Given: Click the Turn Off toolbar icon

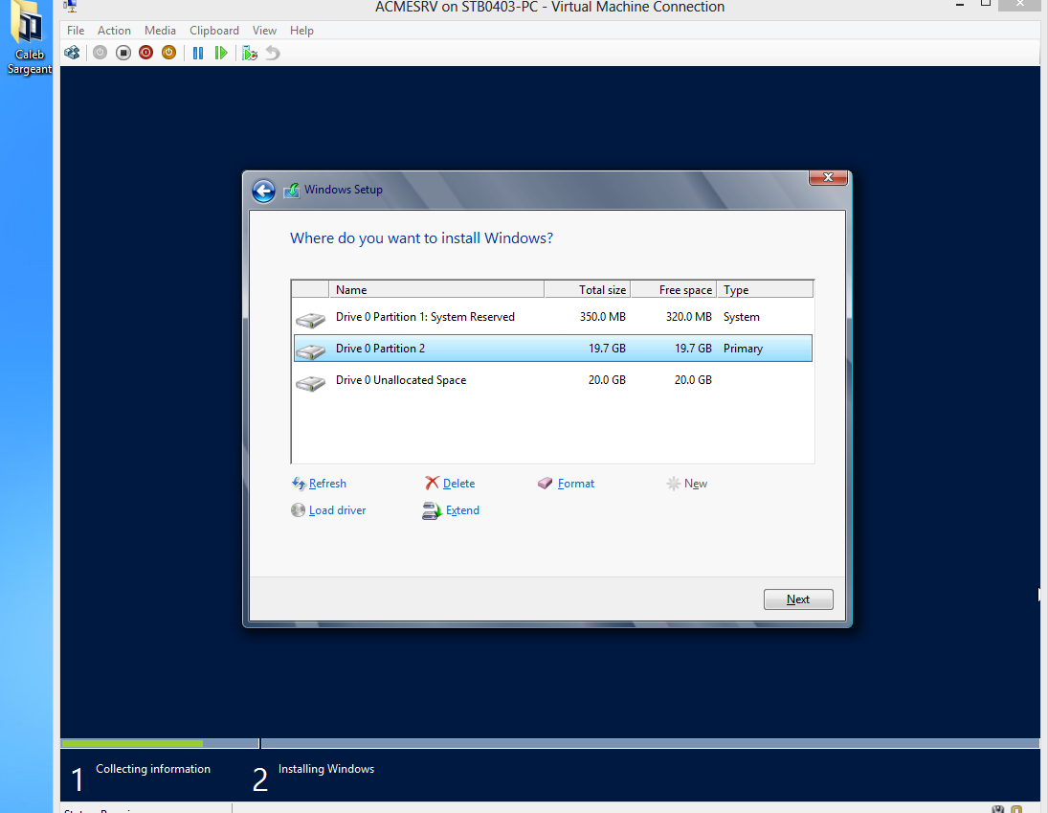Looking at the screenshot, I should point(123,53).
